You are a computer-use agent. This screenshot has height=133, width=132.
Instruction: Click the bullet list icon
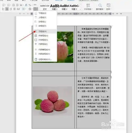3,5
